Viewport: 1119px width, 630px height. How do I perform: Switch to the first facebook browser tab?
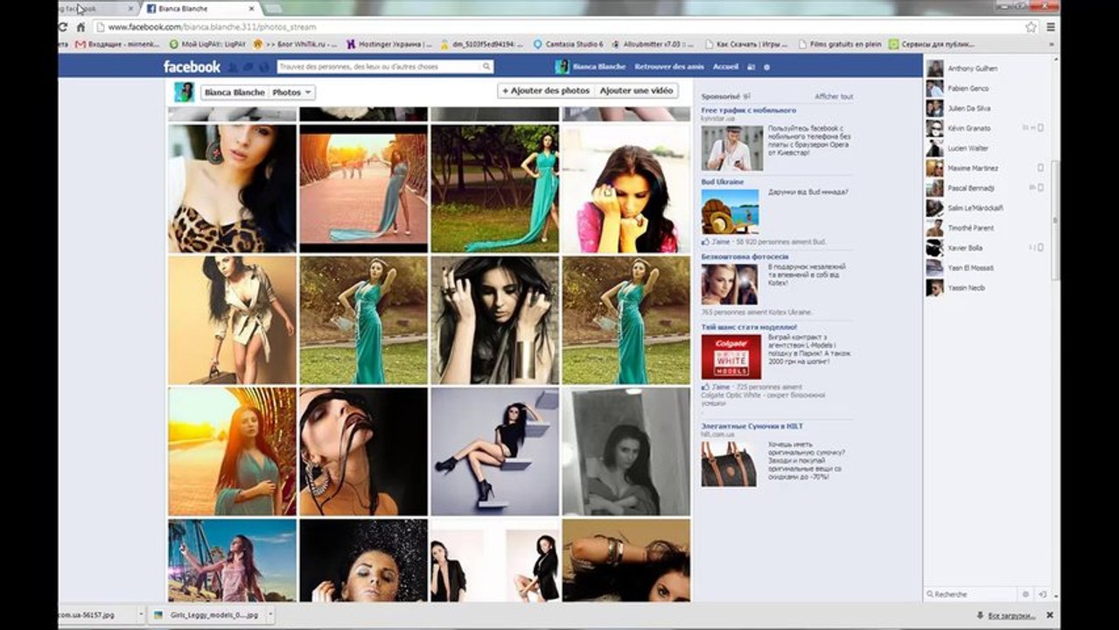(x=94, y=8)
